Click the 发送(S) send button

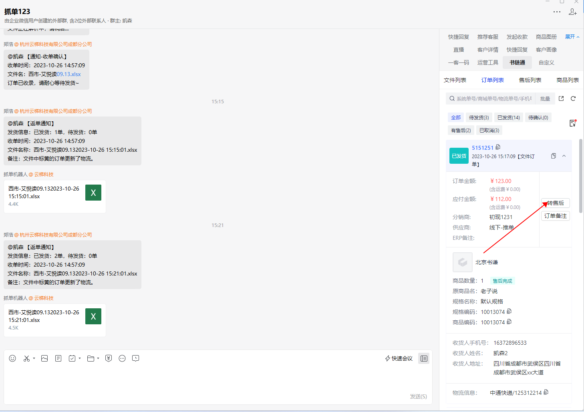[x=418, y=396]
